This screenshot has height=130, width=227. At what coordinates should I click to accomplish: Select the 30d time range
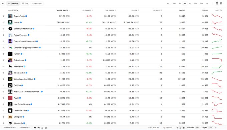(x=174, y=3)
